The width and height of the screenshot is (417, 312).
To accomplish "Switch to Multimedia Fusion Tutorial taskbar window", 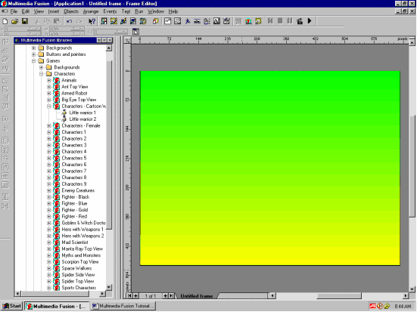I will pyautogui.click(x=123, y=306).
